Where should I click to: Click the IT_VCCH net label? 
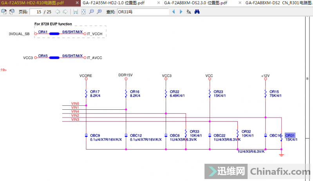(95, 34)
